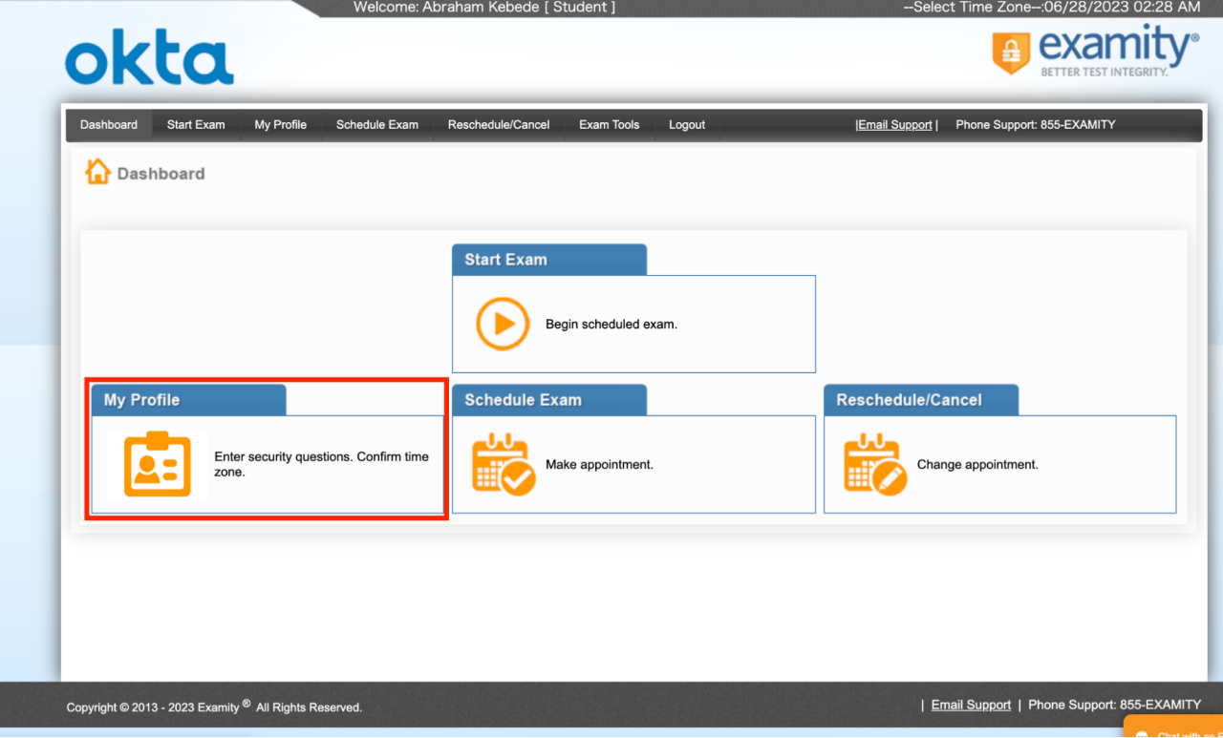Click the Dashboard home icon

pos(97,173)
